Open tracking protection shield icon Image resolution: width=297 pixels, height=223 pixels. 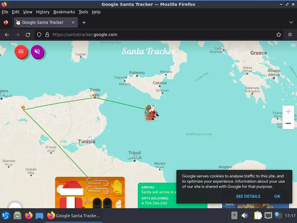click(x=39, y=35)
